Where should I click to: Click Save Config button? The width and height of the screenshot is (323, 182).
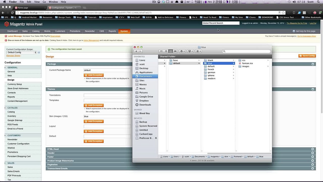(307, 56)
